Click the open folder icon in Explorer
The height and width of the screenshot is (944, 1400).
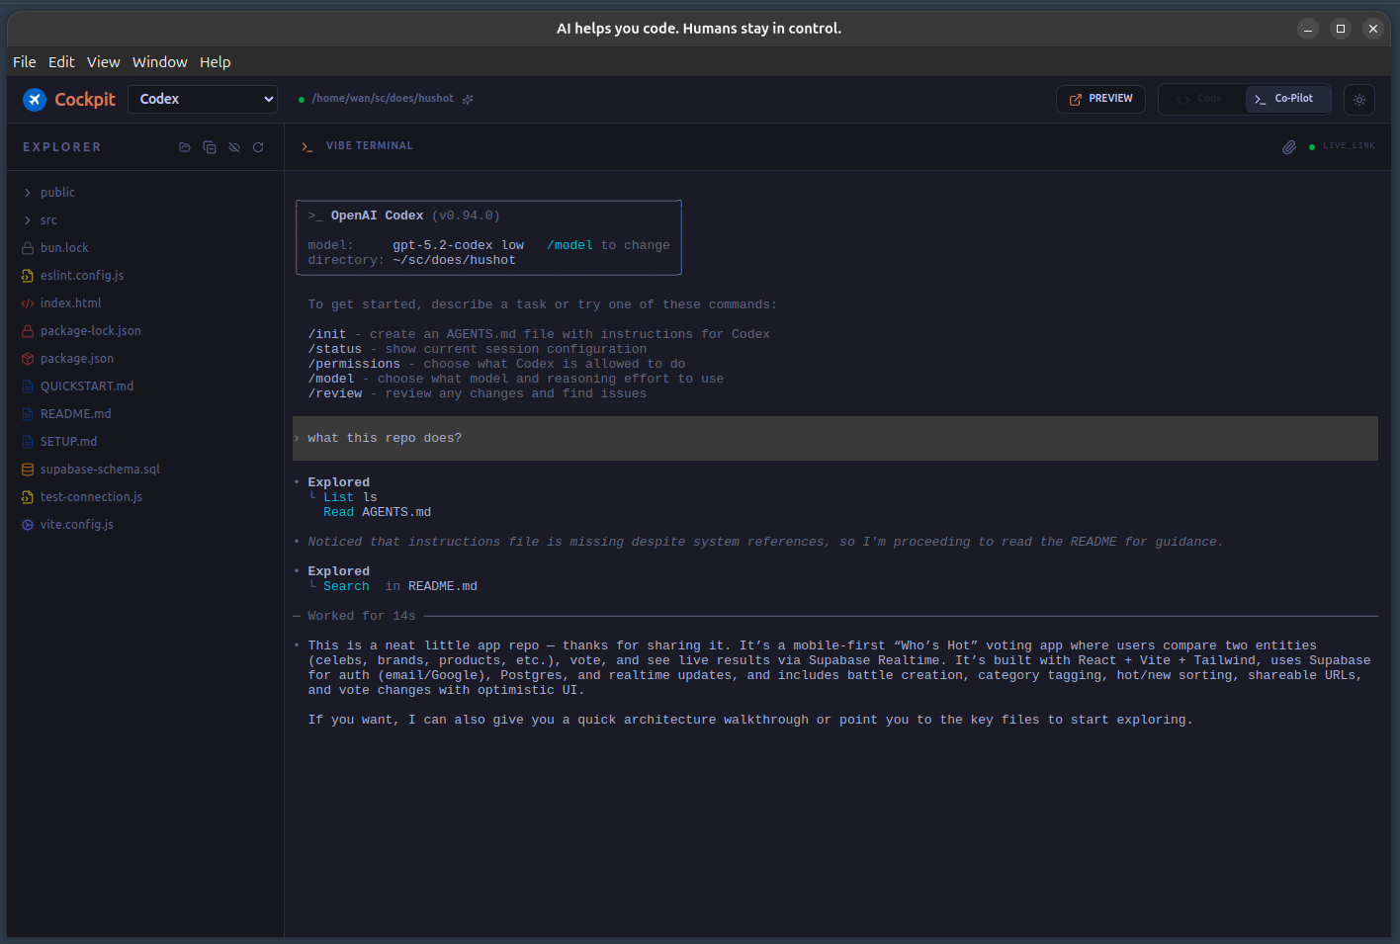(185, 147)
